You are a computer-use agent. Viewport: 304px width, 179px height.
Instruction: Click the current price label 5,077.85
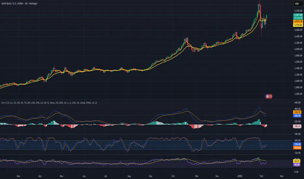[x=298, y=15]
